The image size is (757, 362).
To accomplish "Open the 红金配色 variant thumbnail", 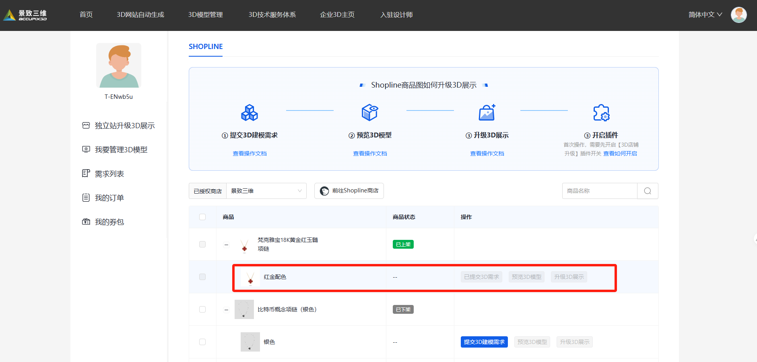I will [x=250, y=277].
